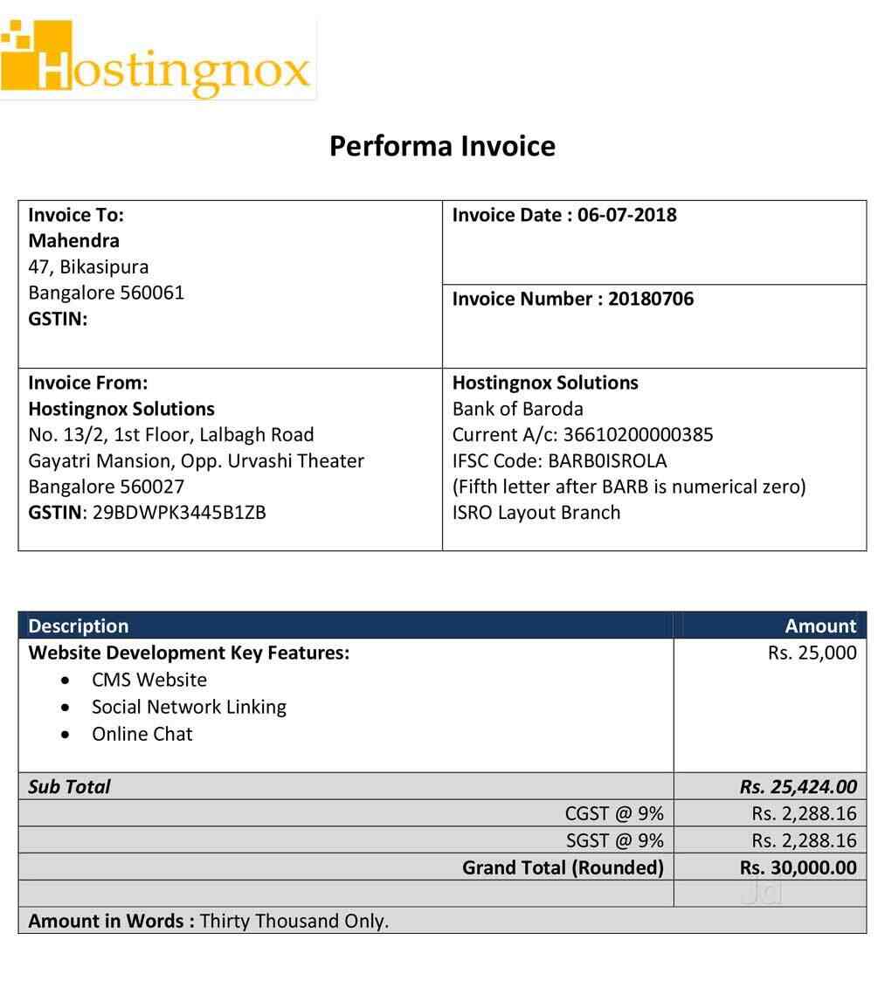The height and width of the screenshot is (995, 878).
Task: Select the Invoice Date 06-07-2018 text
Action: coord(564,215)
